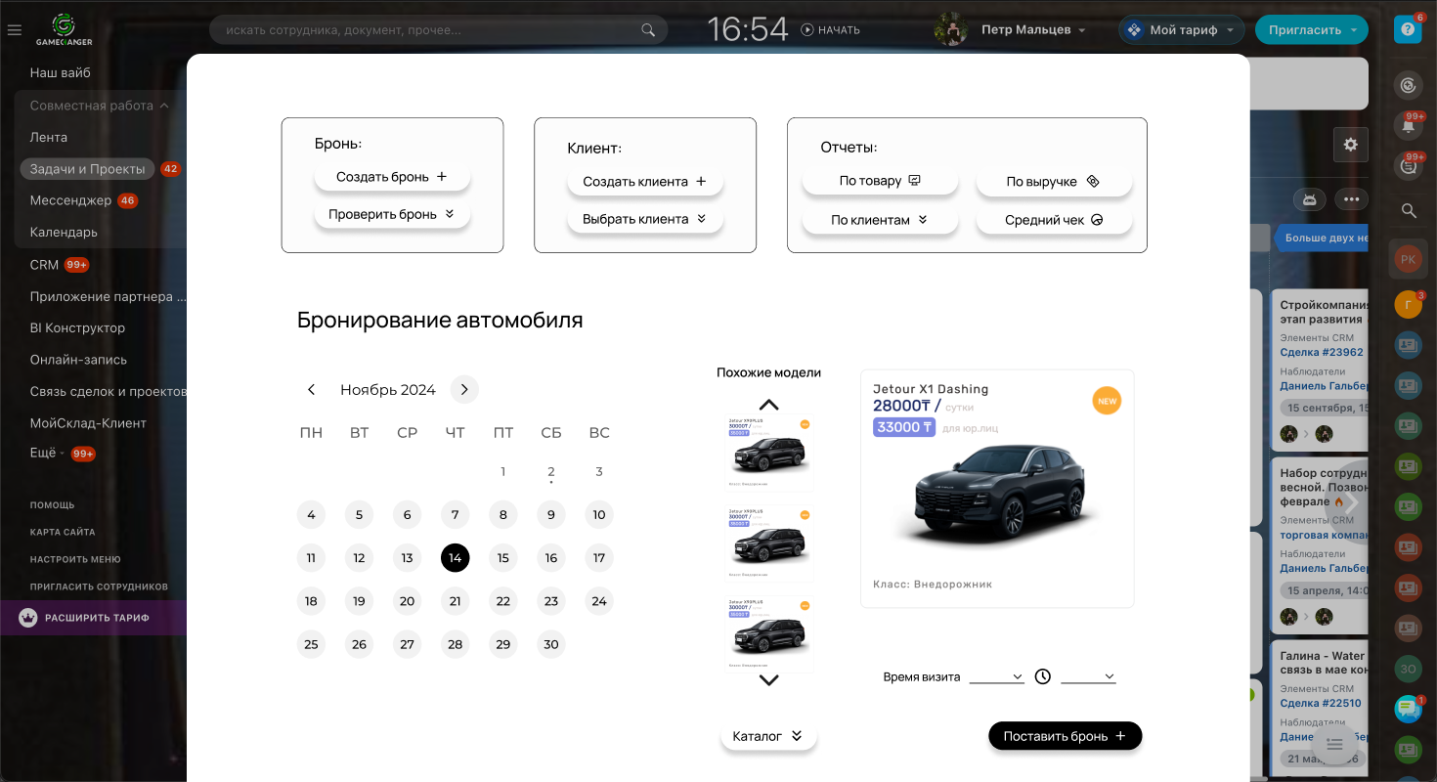Viewport: 1437px width, 782px height.
Task: Toggle the hamburger menu in the sidebar
Action: [x=14, y=30]
